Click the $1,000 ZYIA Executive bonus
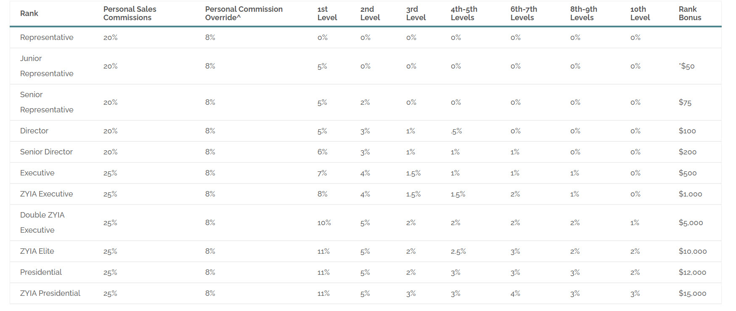736x311 pixels. click(690, 194)
